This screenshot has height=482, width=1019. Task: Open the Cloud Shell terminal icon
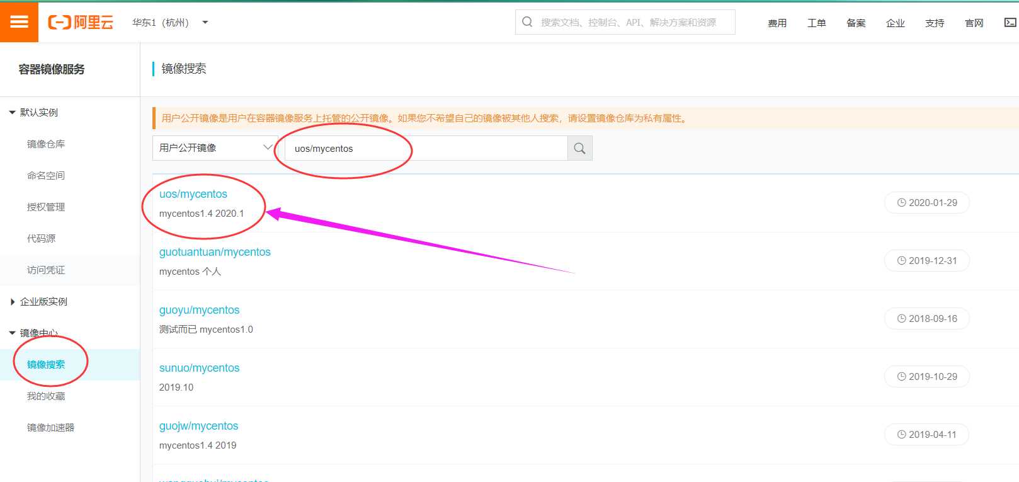point(1010,22)
